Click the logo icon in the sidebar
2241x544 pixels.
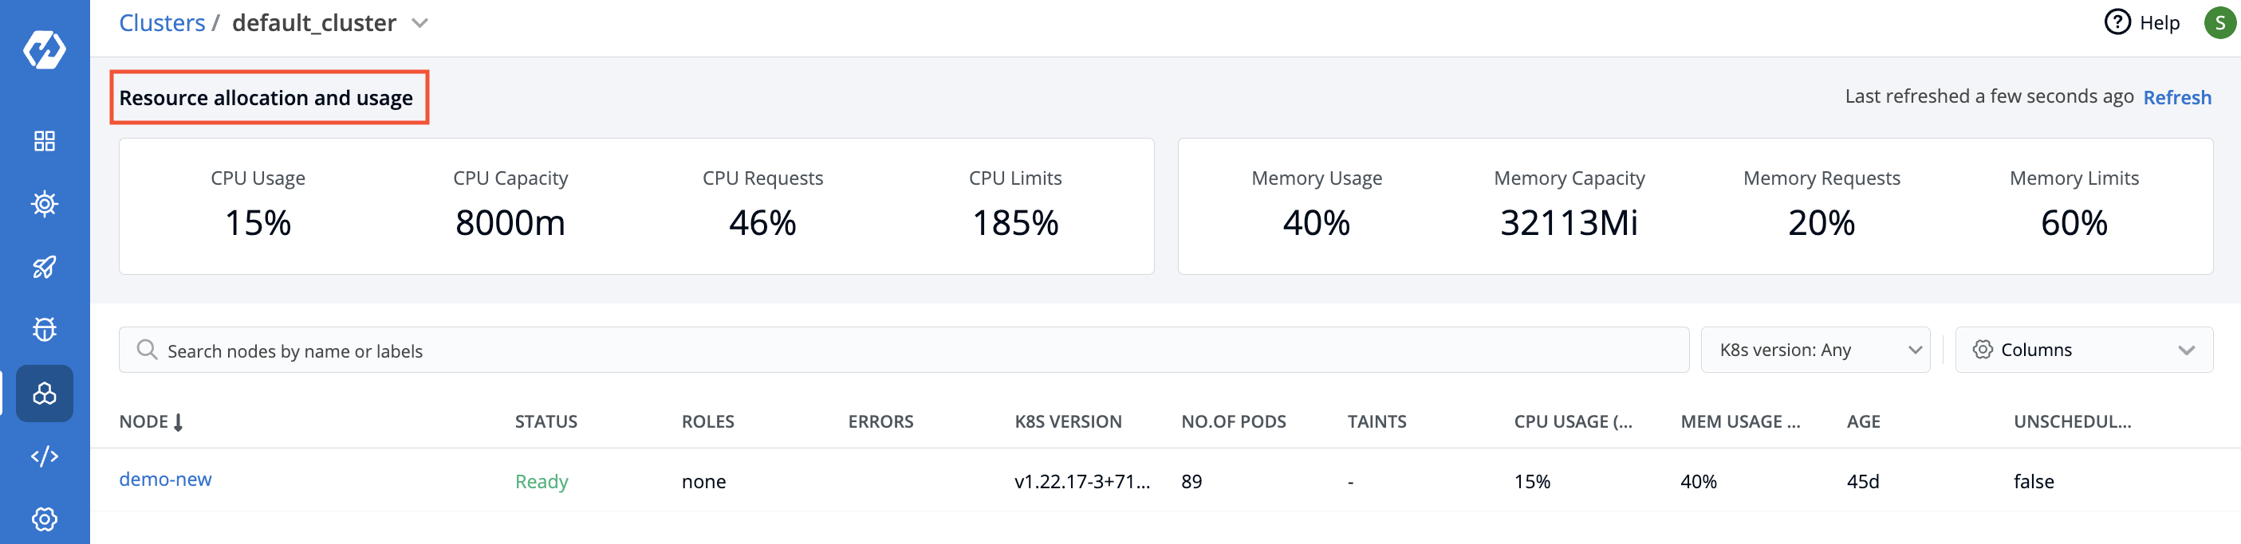45,49
